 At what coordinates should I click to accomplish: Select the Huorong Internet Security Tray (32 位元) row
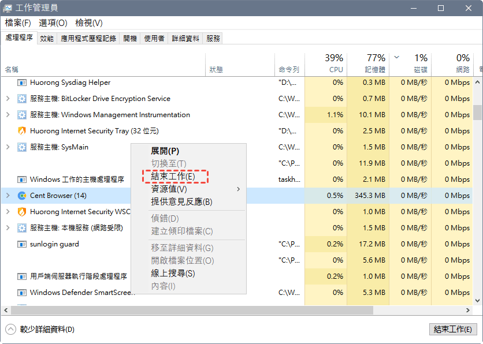(x=236, y=131)
